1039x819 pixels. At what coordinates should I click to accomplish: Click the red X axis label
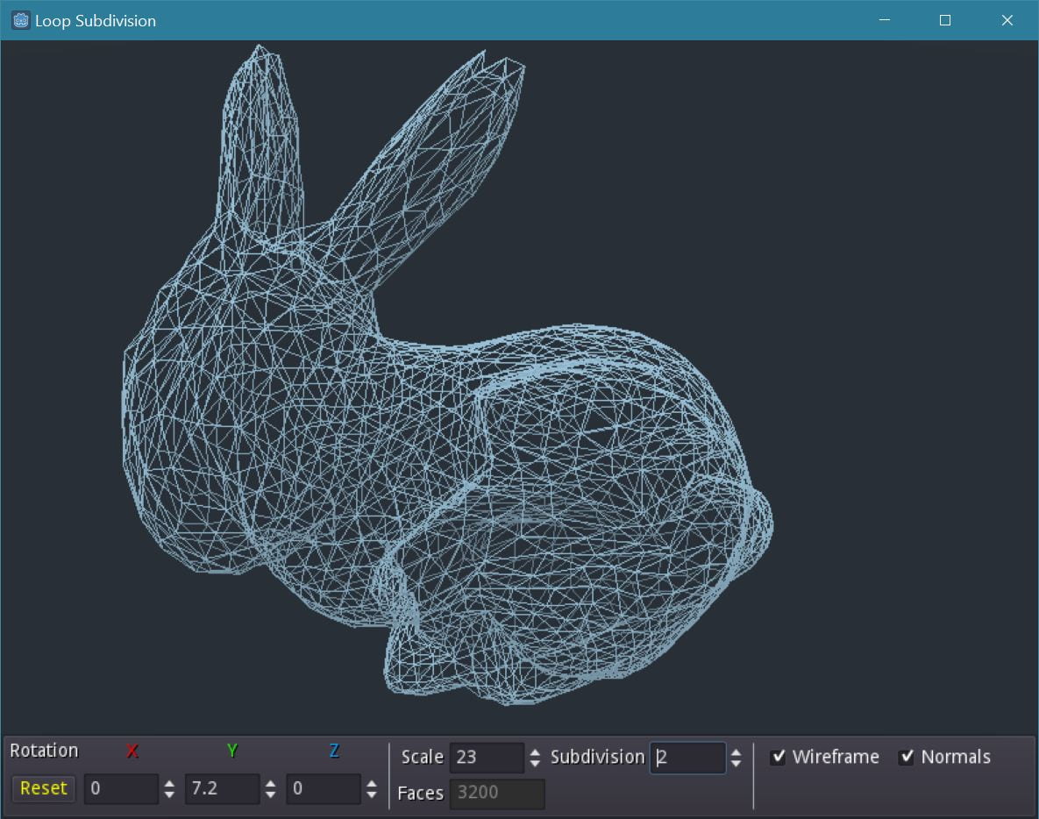132,751
